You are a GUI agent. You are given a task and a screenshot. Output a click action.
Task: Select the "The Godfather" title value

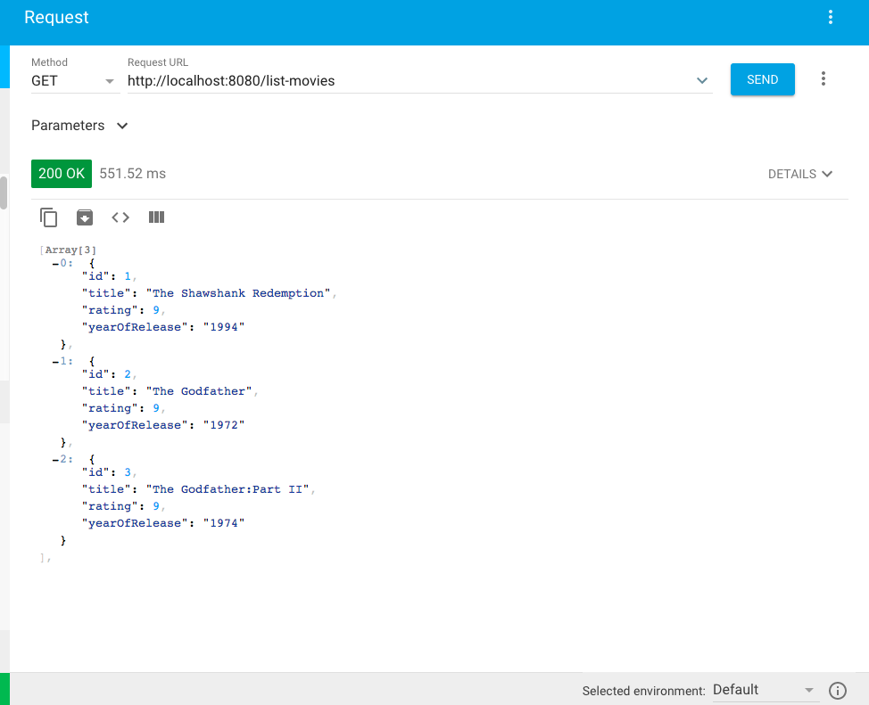pyautogui.click(x=199, y=391)
